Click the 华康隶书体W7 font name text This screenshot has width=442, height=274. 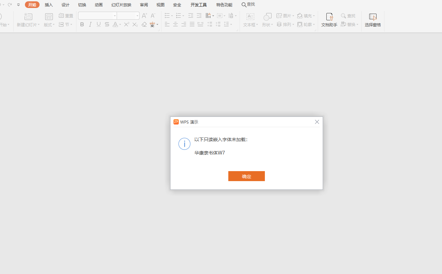coord(210,153)
